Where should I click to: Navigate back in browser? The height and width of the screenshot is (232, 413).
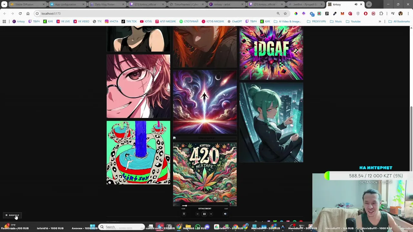pos(5,14)
